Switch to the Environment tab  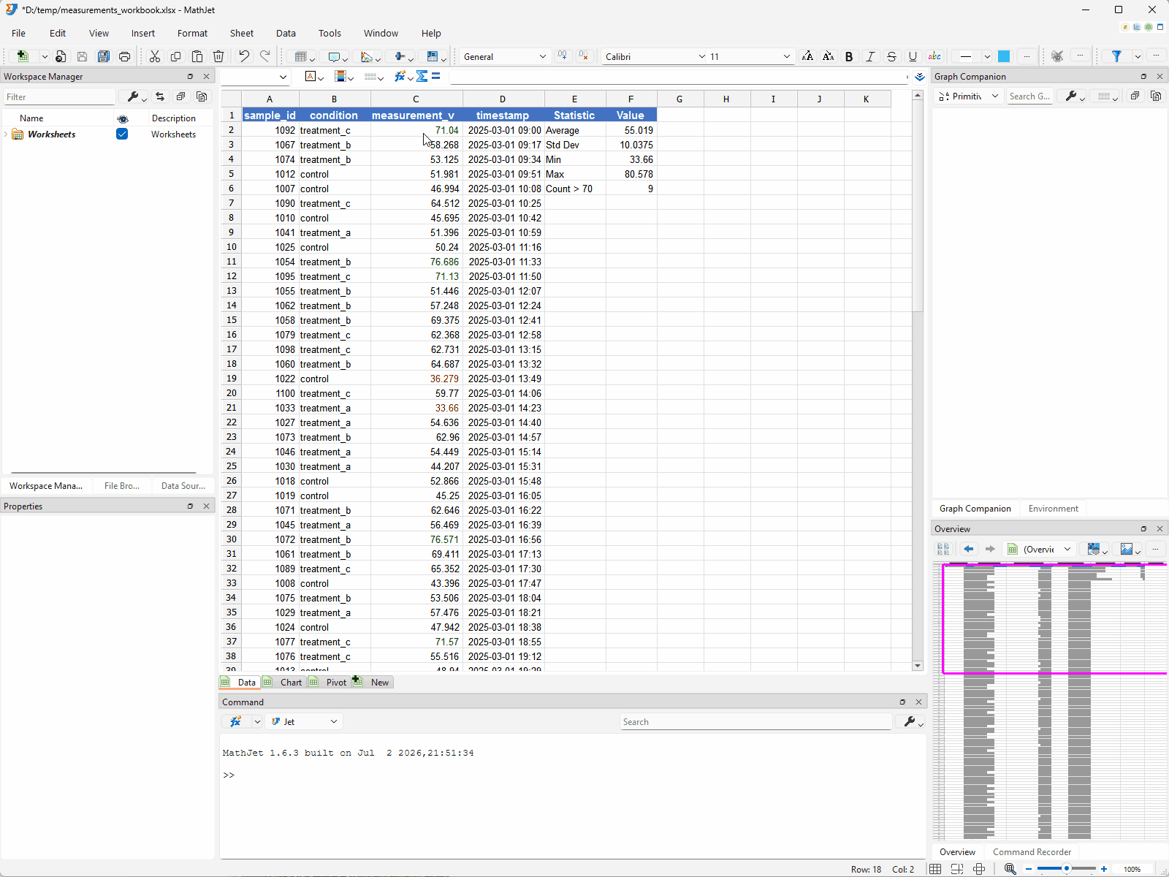point(1053,508)
